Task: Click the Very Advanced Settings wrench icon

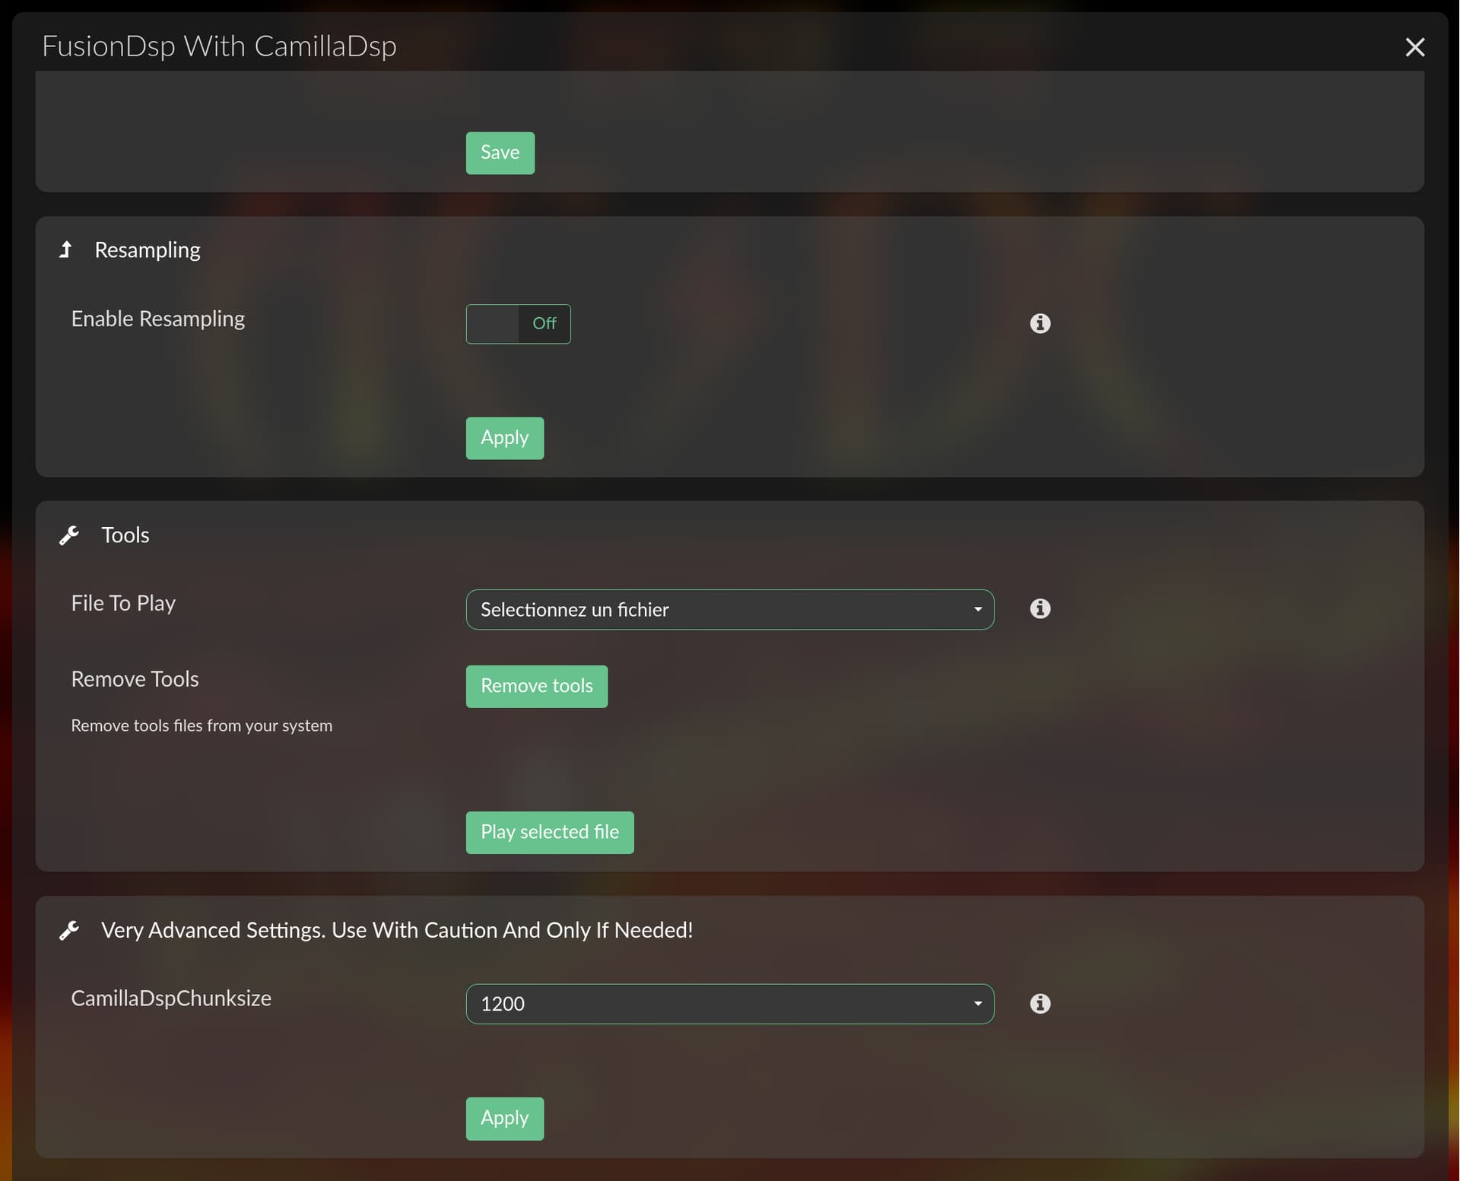Action: [69, 930]
